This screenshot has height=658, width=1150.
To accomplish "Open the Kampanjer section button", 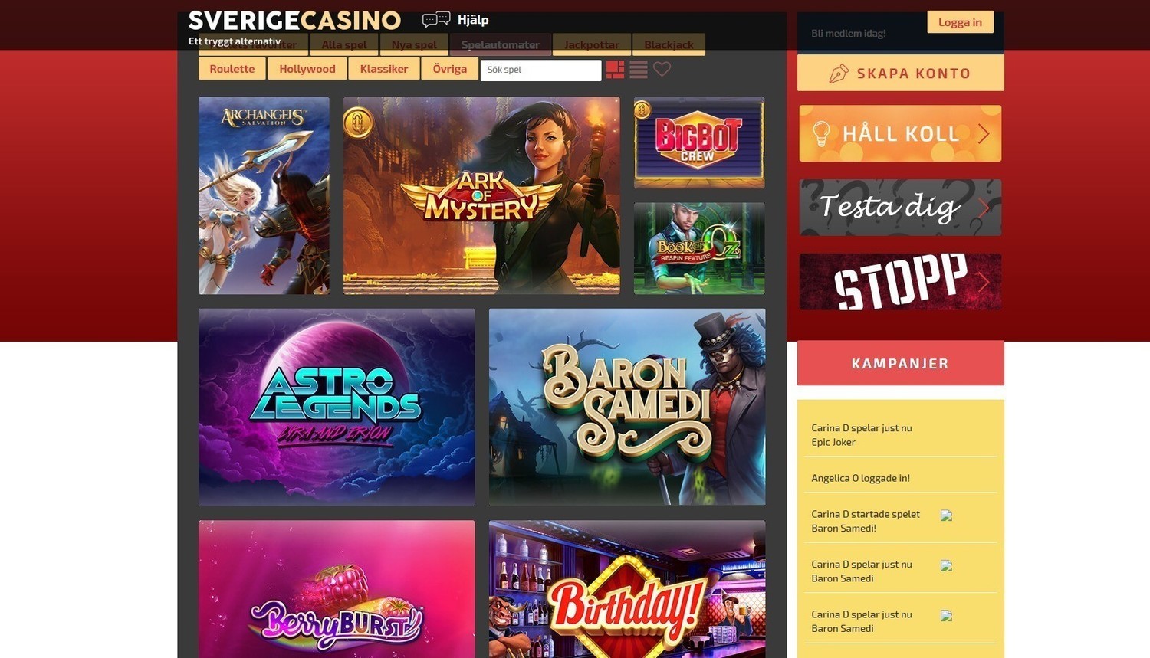I will [901, 363].
